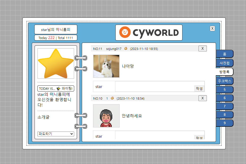This screenshot has width=246, height=164.
Task: Click the NO.10 entry number
Action: [x=98, y=98]
